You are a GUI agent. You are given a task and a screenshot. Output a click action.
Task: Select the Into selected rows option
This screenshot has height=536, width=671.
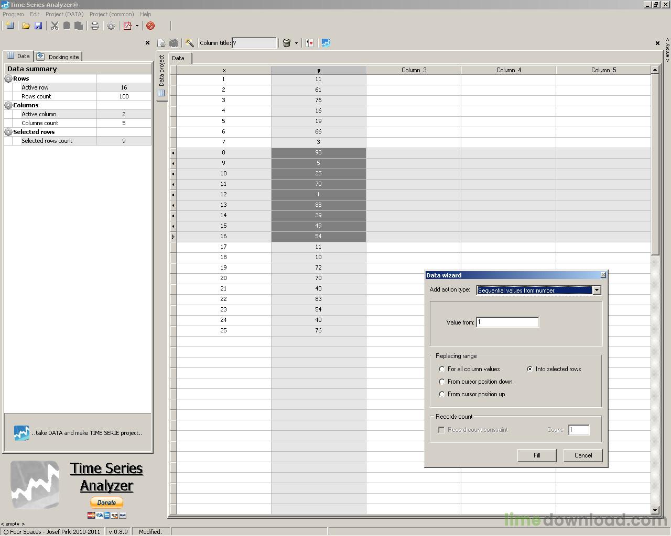(529, 368)
